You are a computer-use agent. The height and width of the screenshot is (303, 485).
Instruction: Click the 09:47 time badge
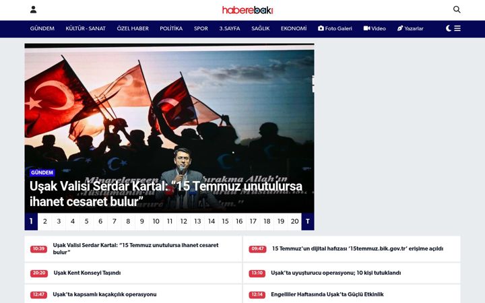[257, 249]
